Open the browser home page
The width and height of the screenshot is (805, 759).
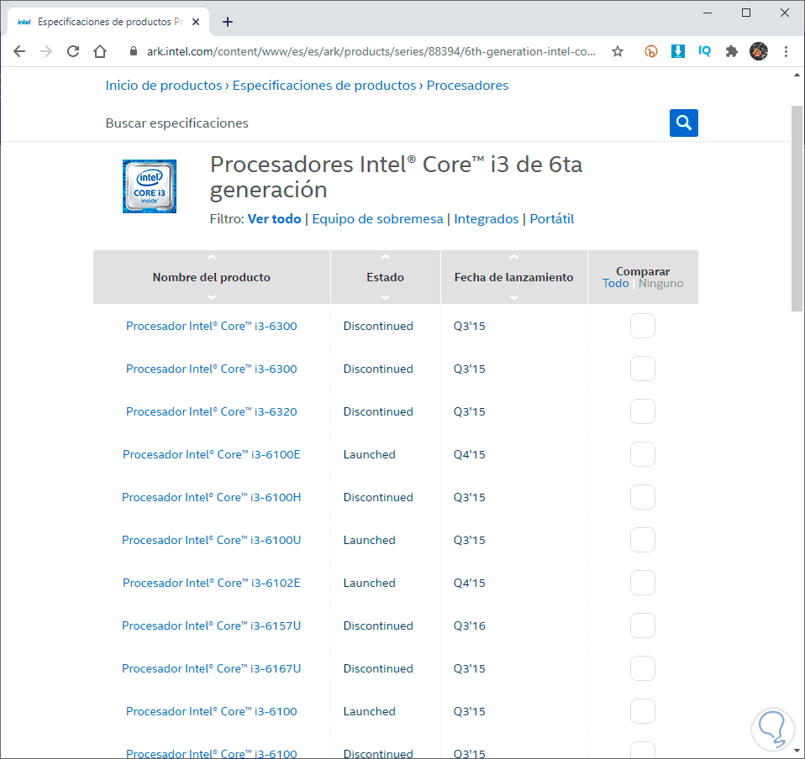(100, 51)
